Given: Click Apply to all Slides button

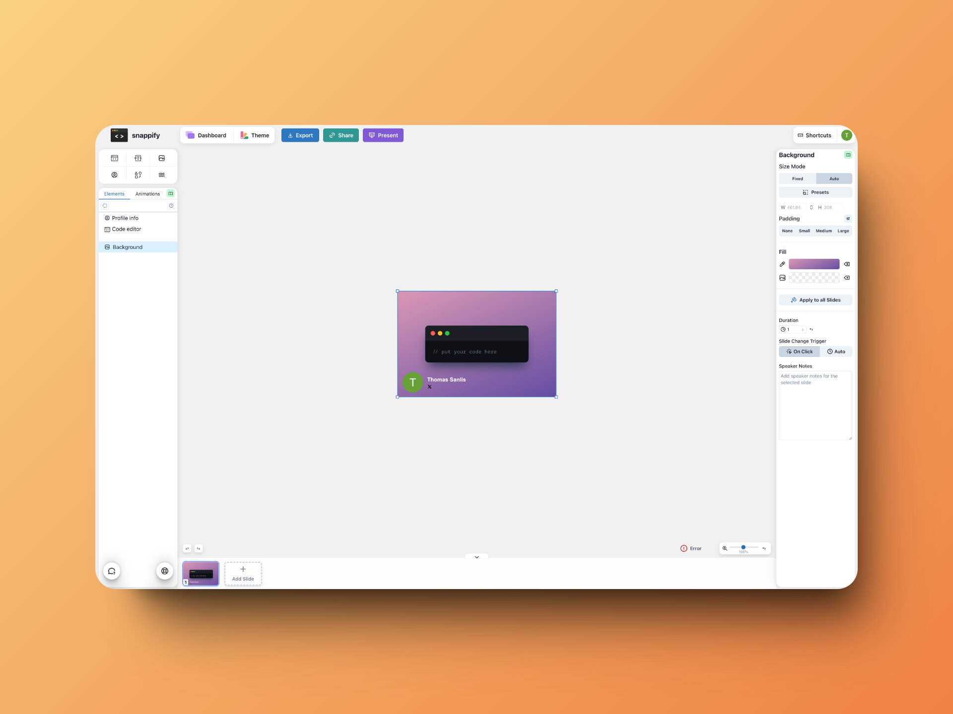Looking at the screenshot, I should tap(815, 300).
